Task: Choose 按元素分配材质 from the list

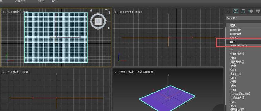Action: click(240, 94)
